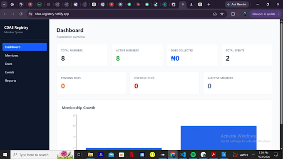Click the CDAS Registry title
Image resolution: width=283 pixels, height=159 pixels.
(x=16, y=27)
